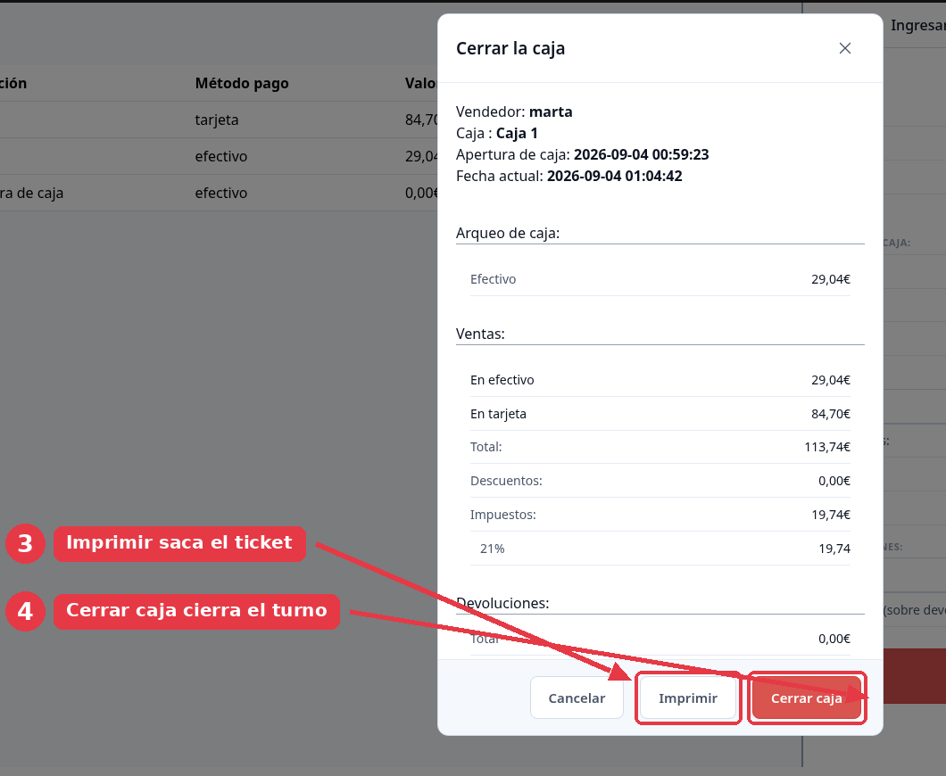Click the Cerrar la caja dialog title
946x776 pixels.
(x=510, y=48)
